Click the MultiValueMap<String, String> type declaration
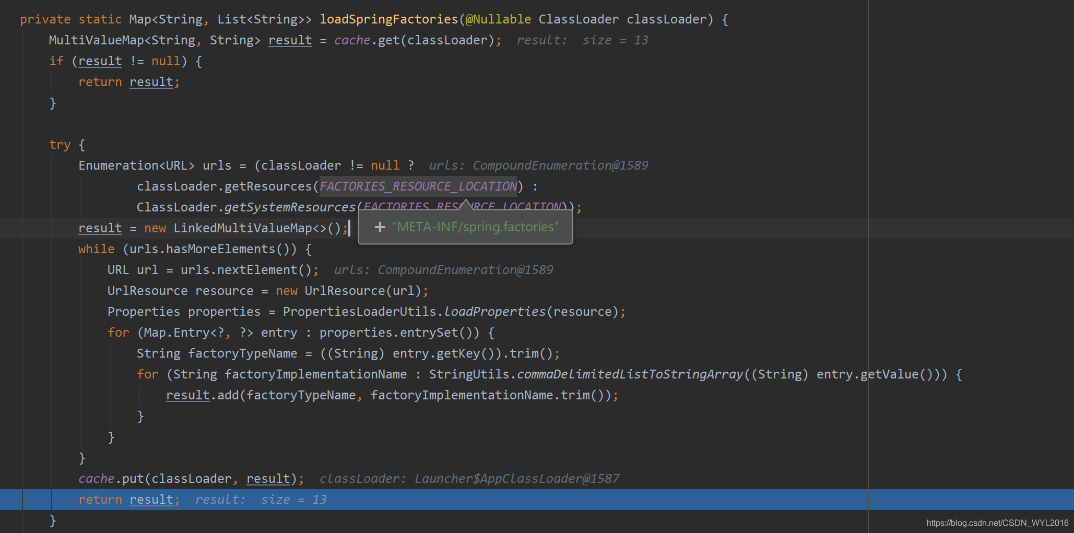 [155, 40]
